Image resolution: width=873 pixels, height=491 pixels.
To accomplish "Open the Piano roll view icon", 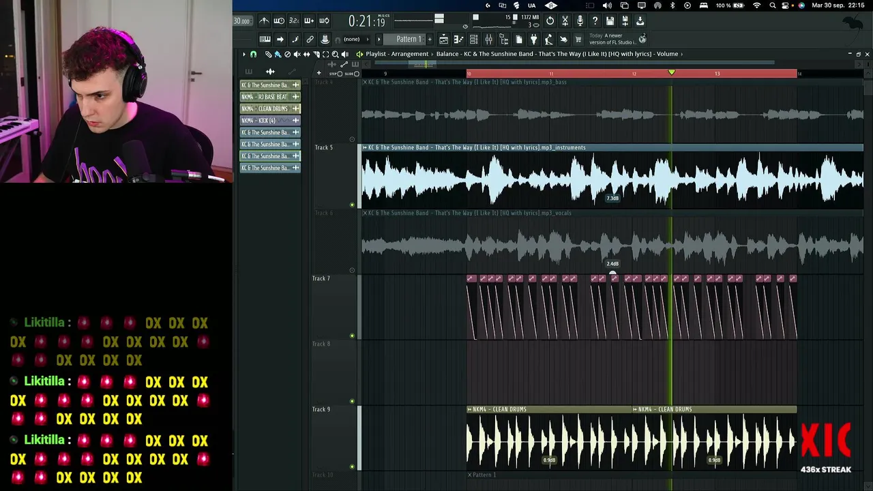I will click(458, 39).
